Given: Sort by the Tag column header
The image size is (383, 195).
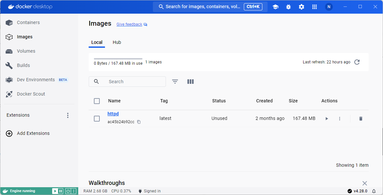Looking at the screenshot, I should pos(164,101).
